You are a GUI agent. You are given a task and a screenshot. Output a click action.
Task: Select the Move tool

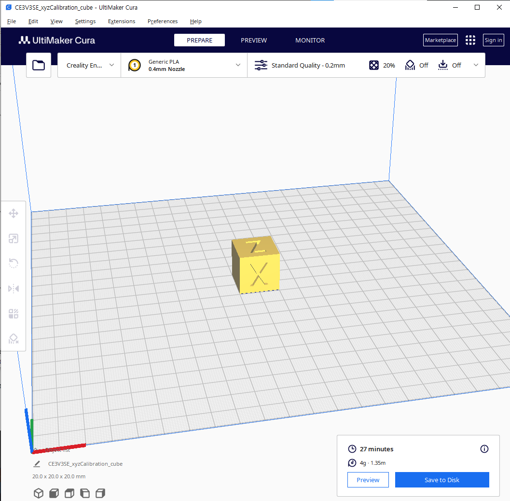[x=14, y=213]
